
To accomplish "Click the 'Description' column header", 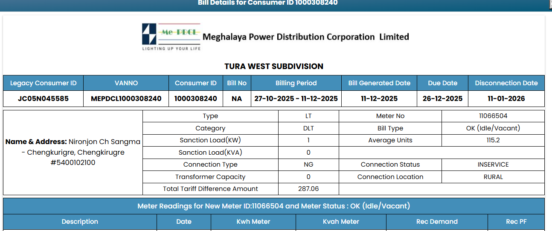I will pos(80,222).
